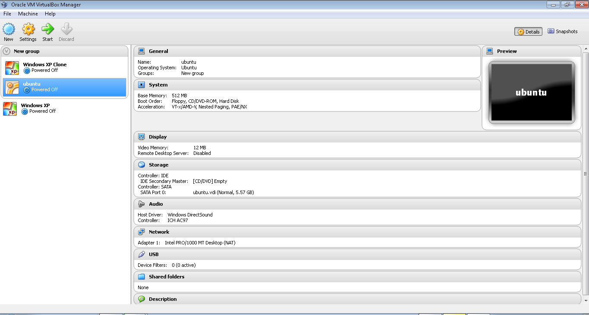Viewport: 589px width, 315px height.
Task: Open the Display settings header link
Action: (157, 137)
